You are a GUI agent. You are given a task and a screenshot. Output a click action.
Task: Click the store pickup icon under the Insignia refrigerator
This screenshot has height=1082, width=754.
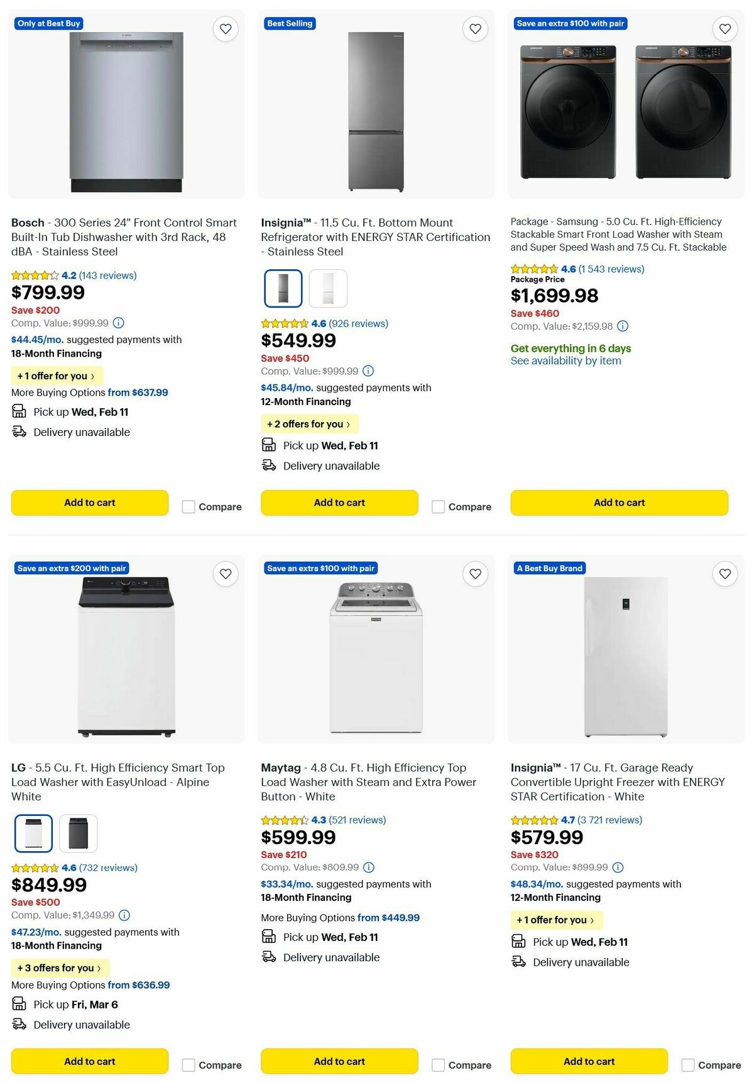(268, 445)
